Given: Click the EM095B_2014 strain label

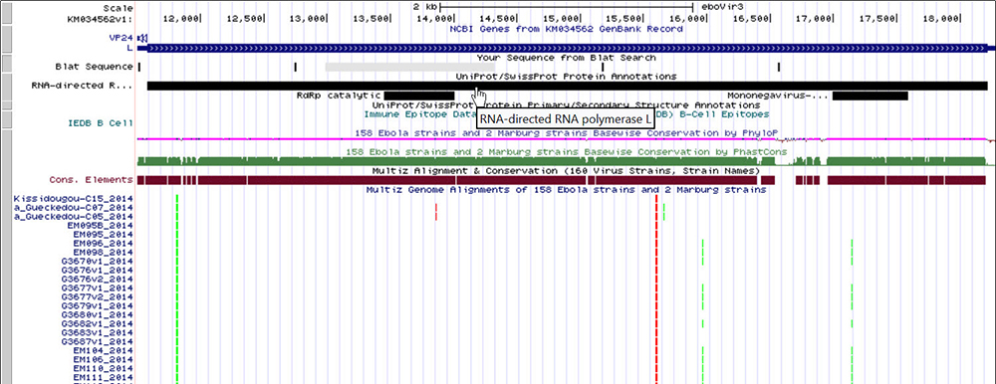Looking at the screenshot, I should (x=101, y=225).
